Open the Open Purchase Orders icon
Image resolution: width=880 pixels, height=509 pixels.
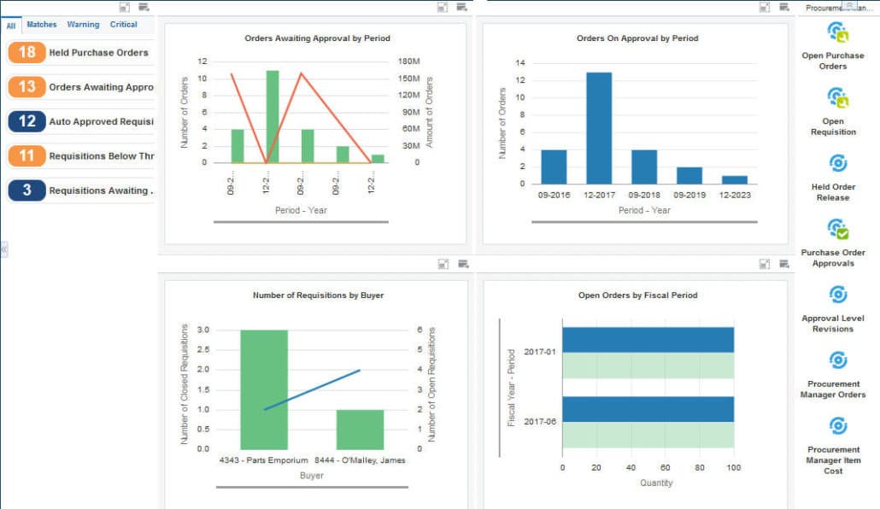pyautogui.click(x=837, y=32)
